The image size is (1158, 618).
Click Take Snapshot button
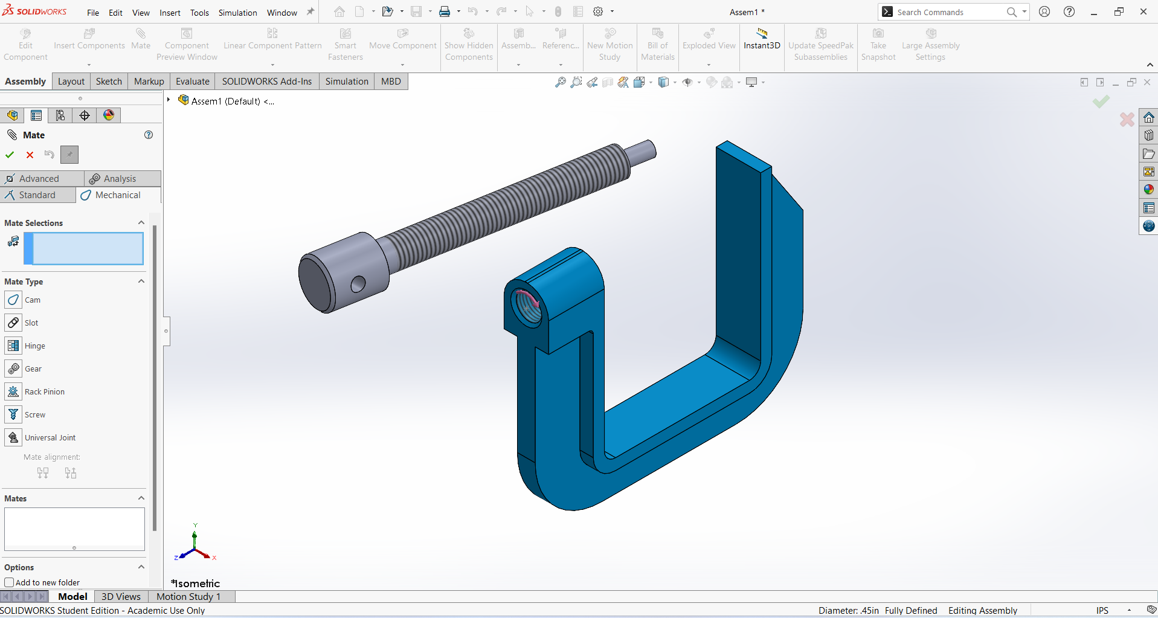pos(878,45)
